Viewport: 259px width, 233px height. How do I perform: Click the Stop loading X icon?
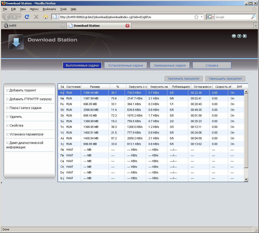coord(36,17)
